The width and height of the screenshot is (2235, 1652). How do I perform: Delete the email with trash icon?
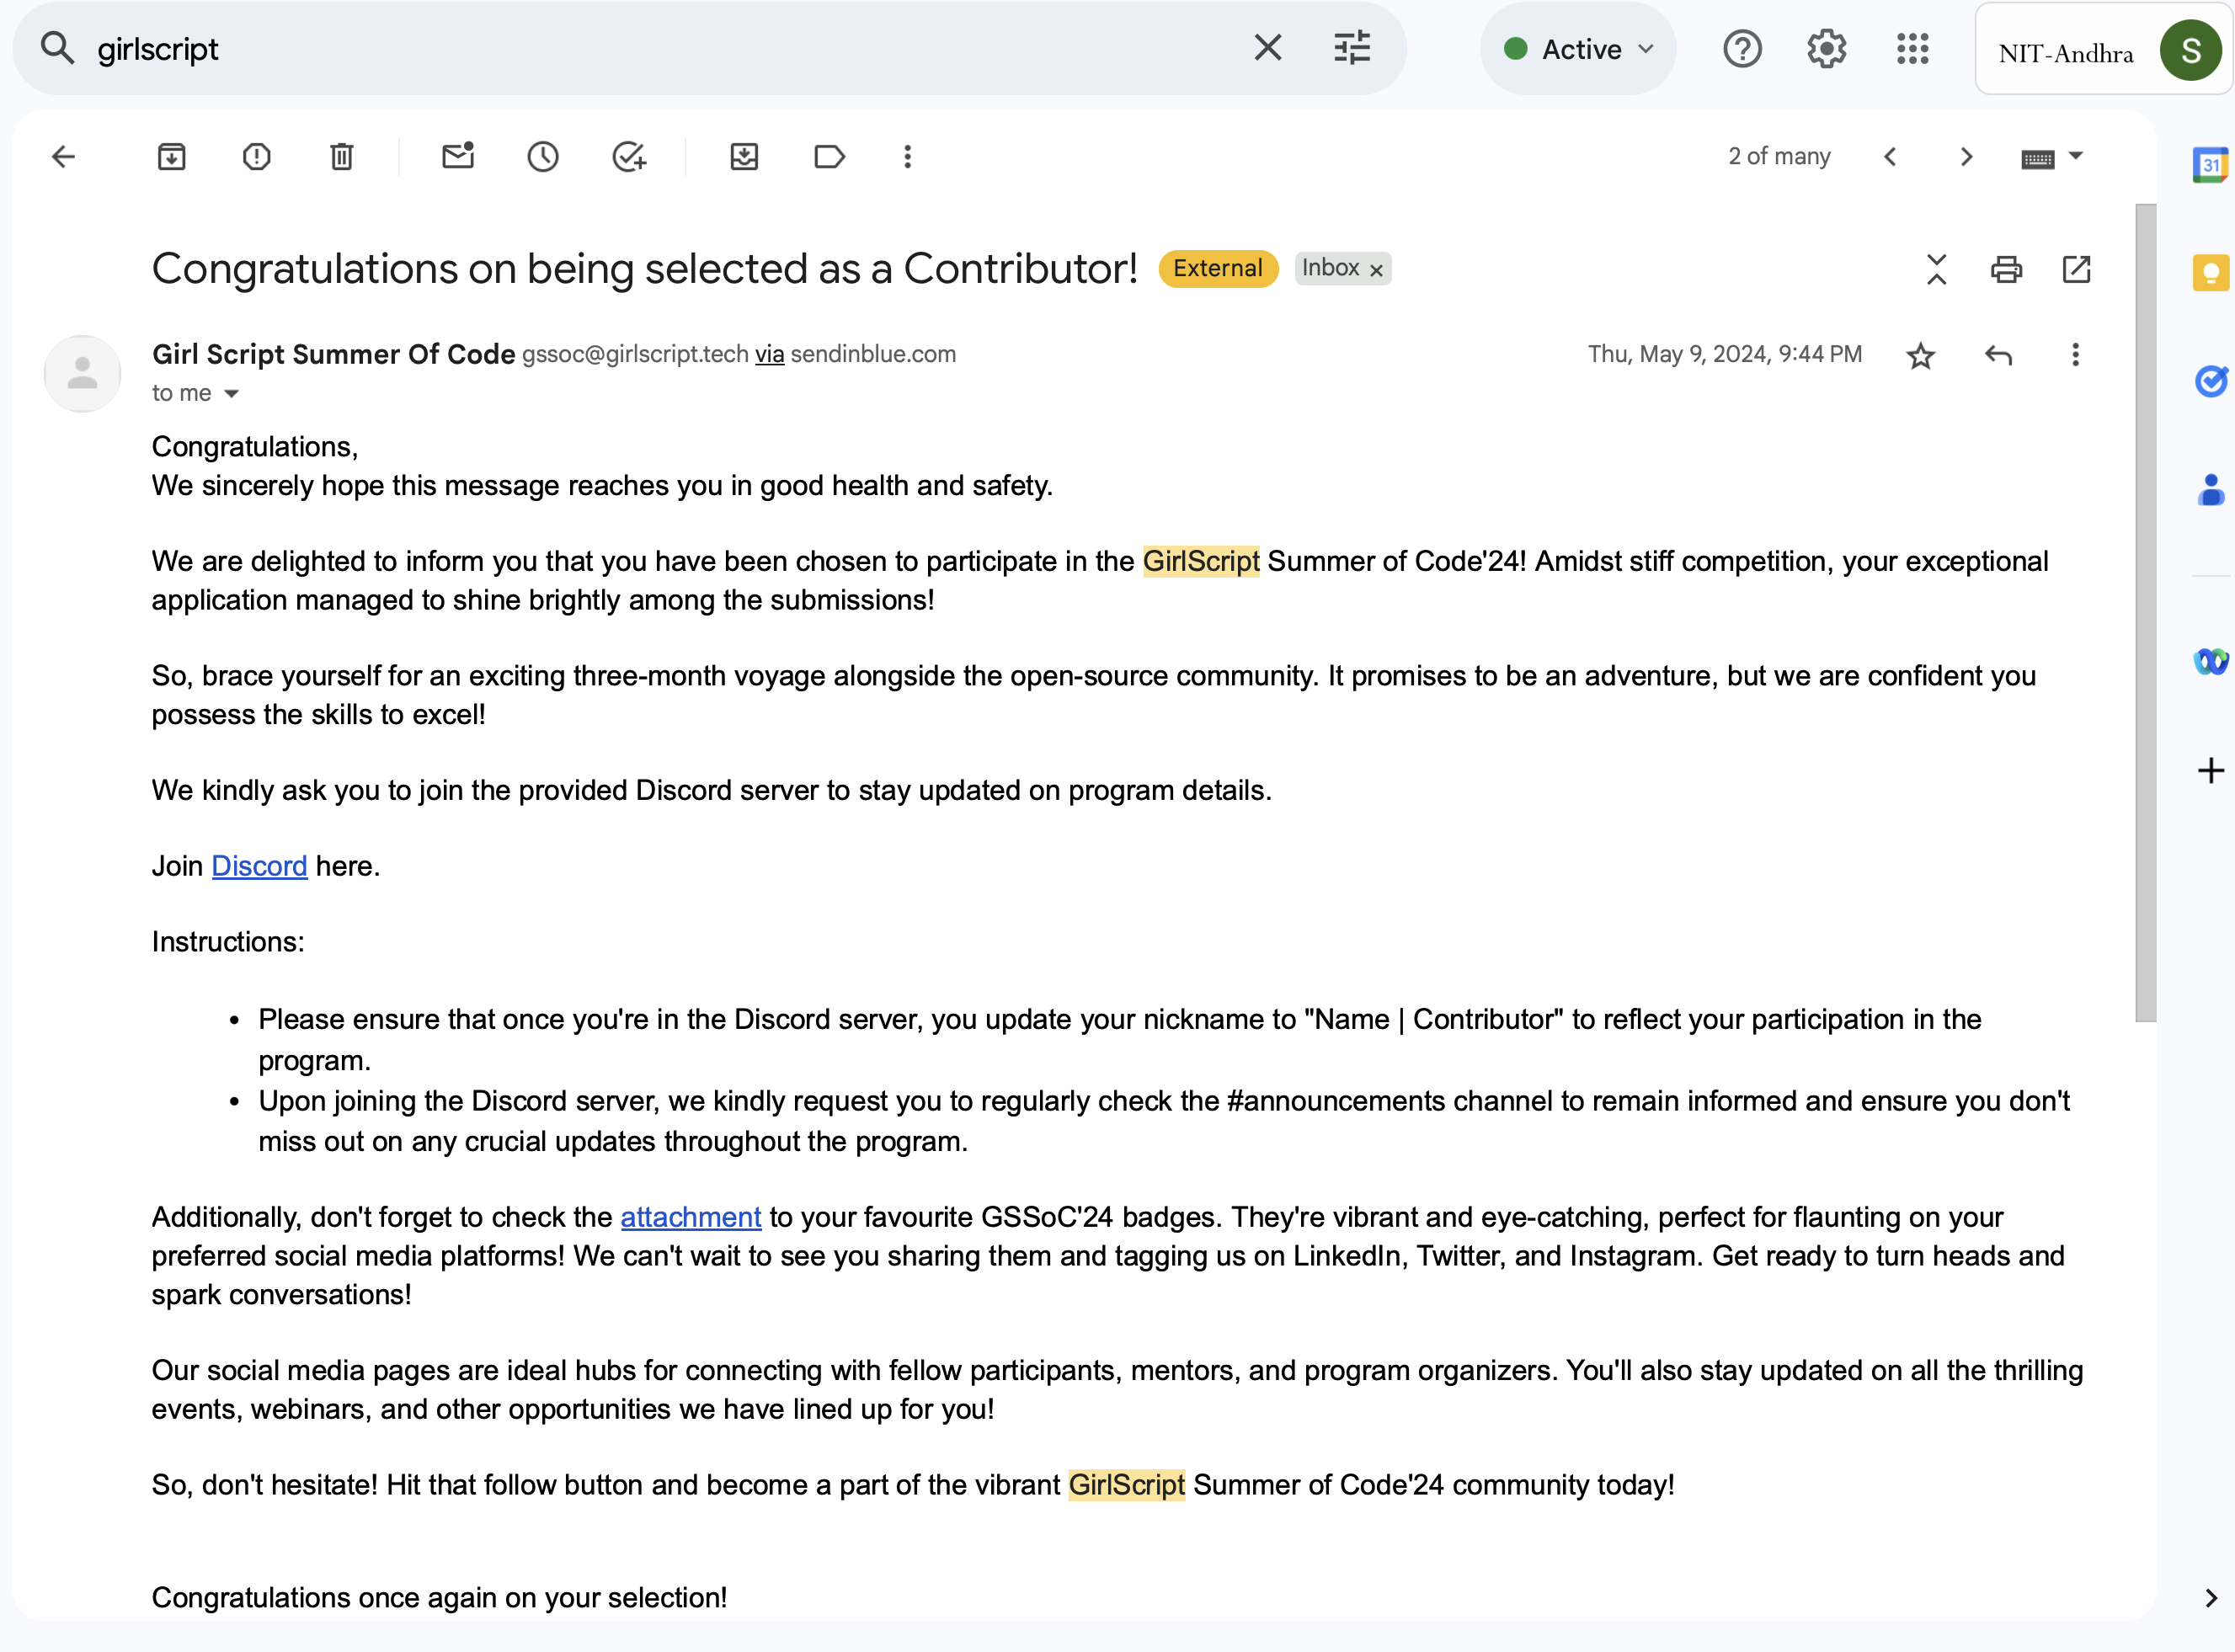pyautogui.click(x=342, y=157)
